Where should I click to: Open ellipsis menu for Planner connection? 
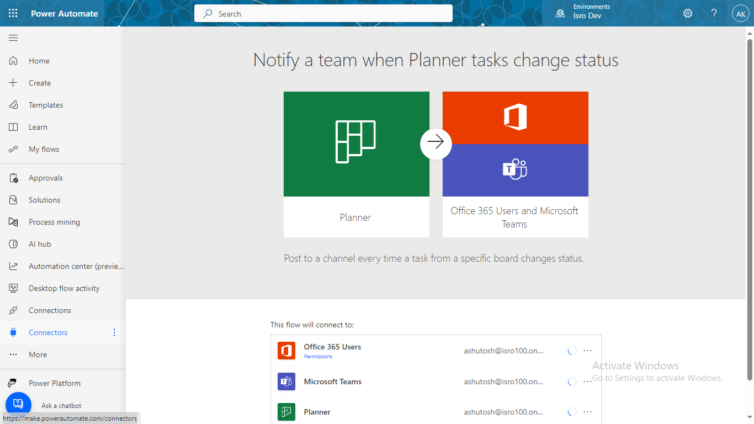point(587,412)
